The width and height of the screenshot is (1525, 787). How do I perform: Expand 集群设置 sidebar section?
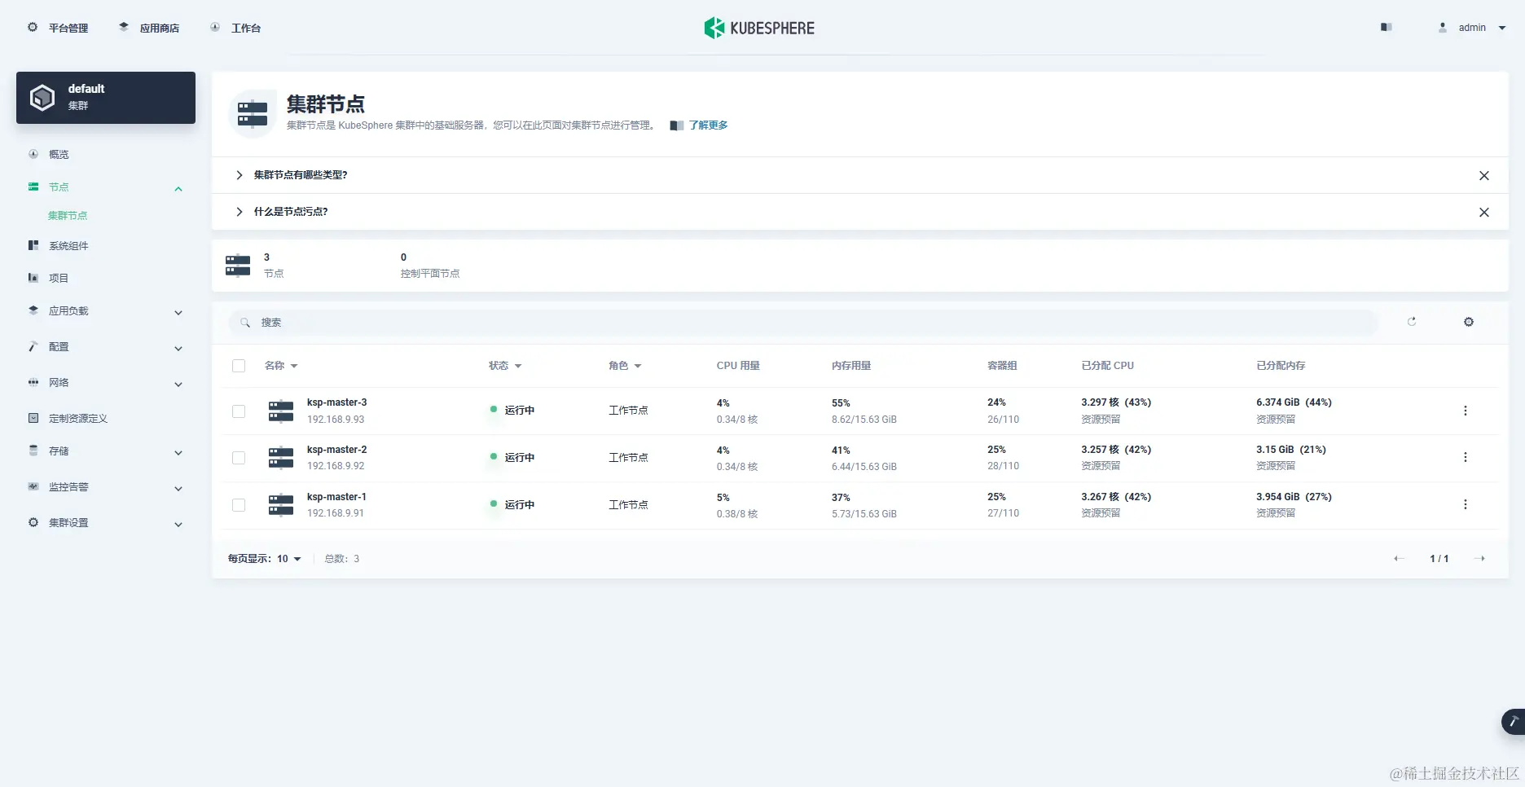pyautogui.click(x=178, y=524)
